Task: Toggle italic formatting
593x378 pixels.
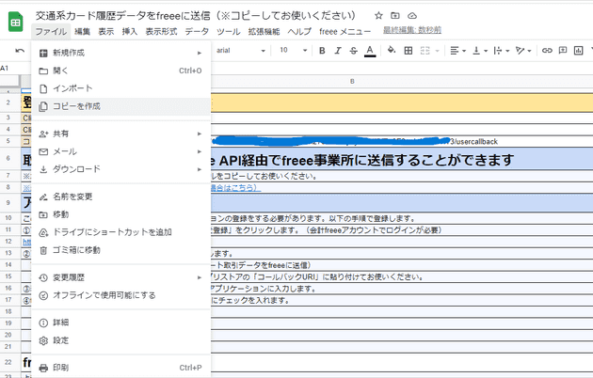Action: (338, 51)
